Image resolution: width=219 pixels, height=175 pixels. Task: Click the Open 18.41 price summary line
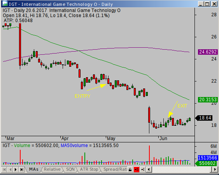click(56, 16)
